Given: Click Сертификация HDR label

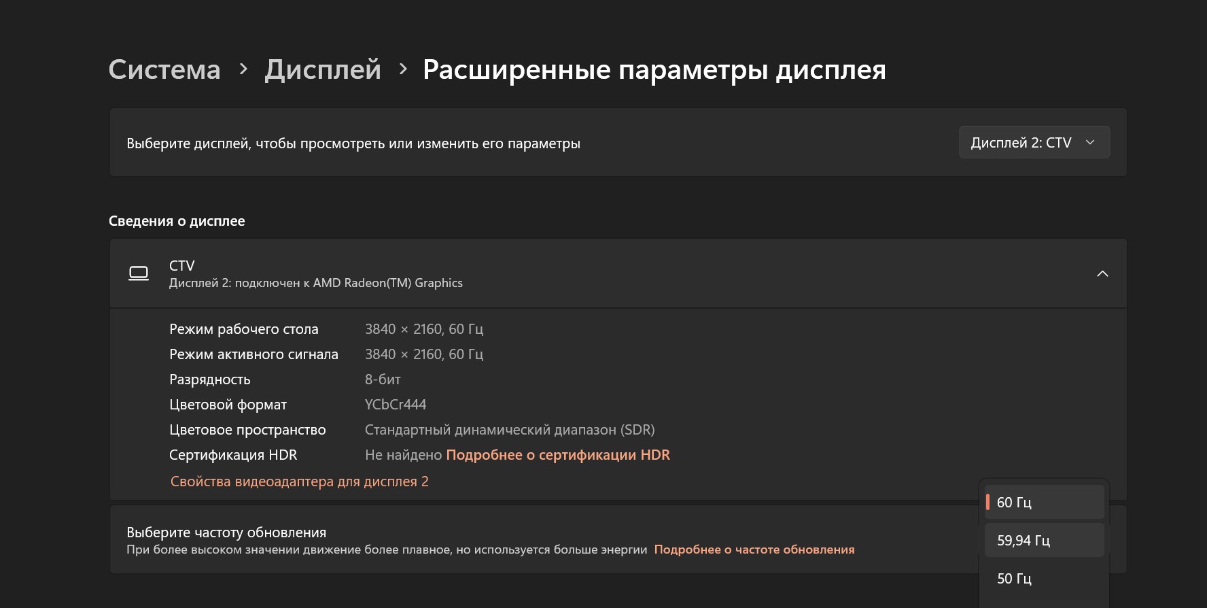Looking at the screenshot, I should [233, 455].
